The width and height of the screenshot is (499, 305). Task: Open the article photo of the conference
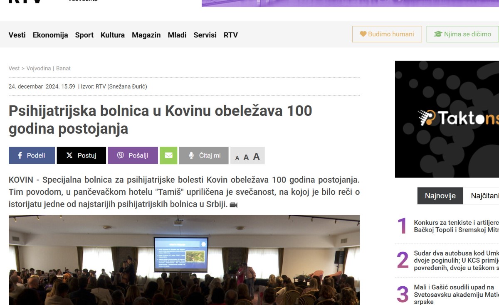184,260
